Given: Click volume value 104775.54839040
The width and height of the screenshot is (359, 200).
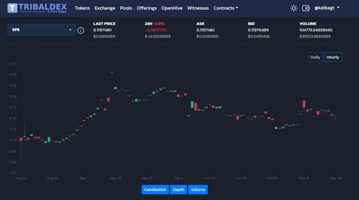Looking at the screenshot, I should (316, 30).
